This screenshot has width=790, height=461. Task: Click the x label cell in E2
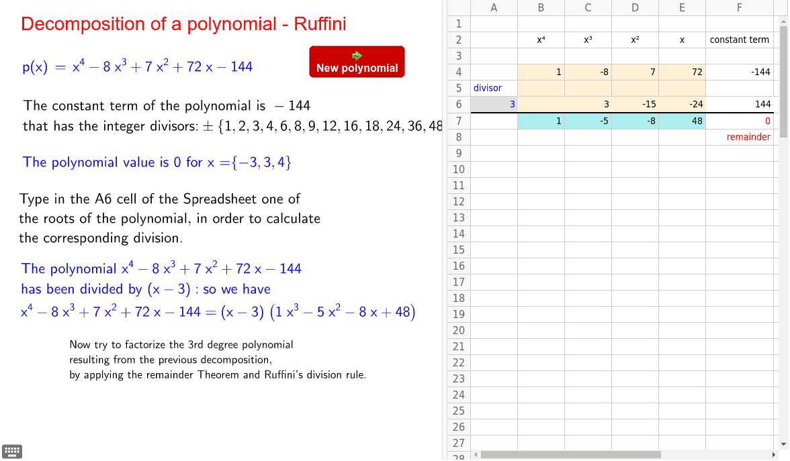point(682,40)
